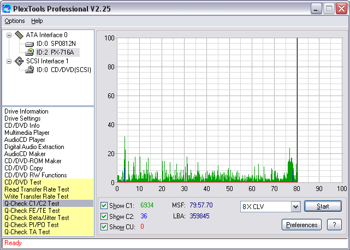Select Q-Check FE/TE Test

coord(48,211)
